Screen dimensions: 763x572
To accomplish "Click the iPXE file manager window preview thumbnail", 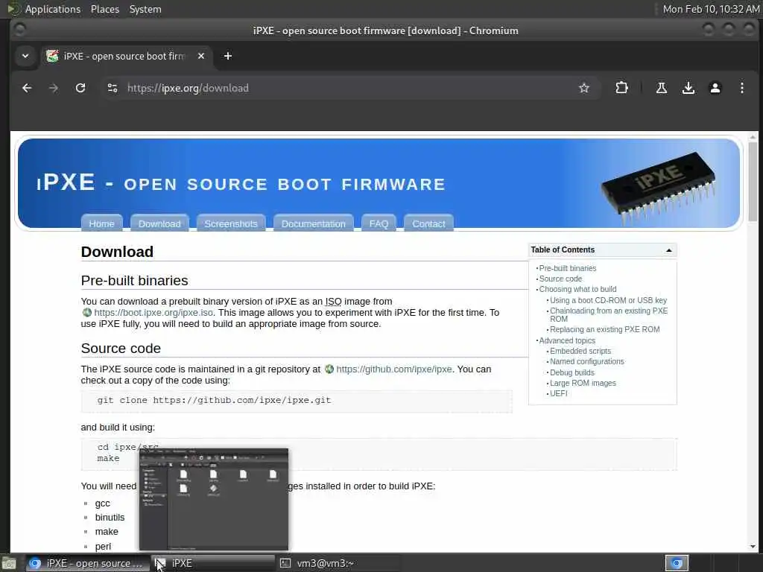I will [214, 500].
